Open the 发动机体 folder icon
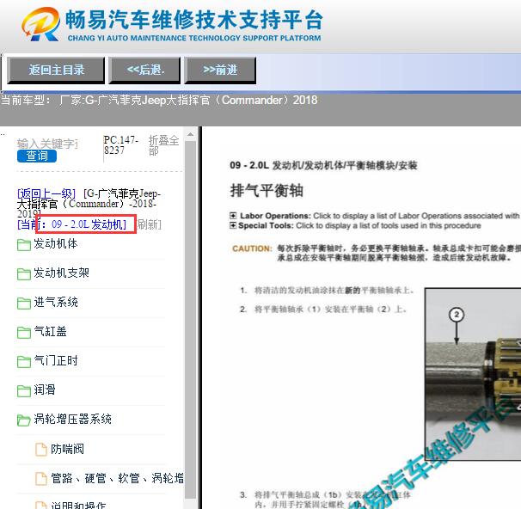The image size is (521, 509). click(24, 245)
